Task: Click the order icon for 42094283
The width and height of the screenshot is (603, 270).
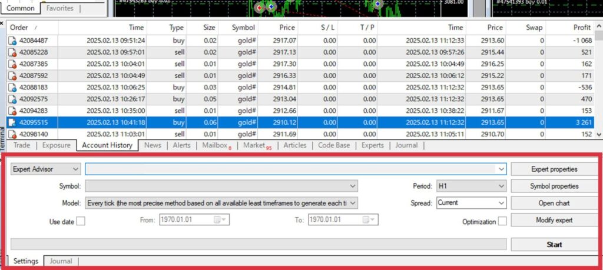Action: [12, 111]
